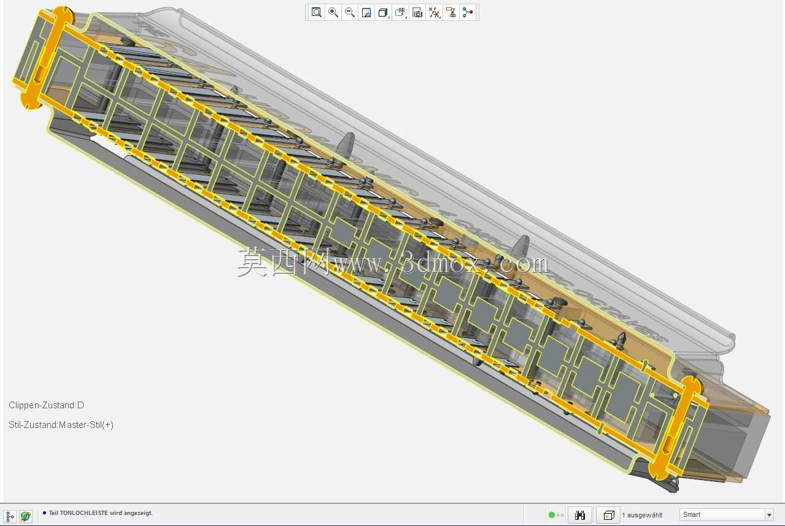Image resolution: width=785 pixels, height=526 pixels.
Task: Open the saved orientations (AB) dropdown
Action: coord(401,12)
